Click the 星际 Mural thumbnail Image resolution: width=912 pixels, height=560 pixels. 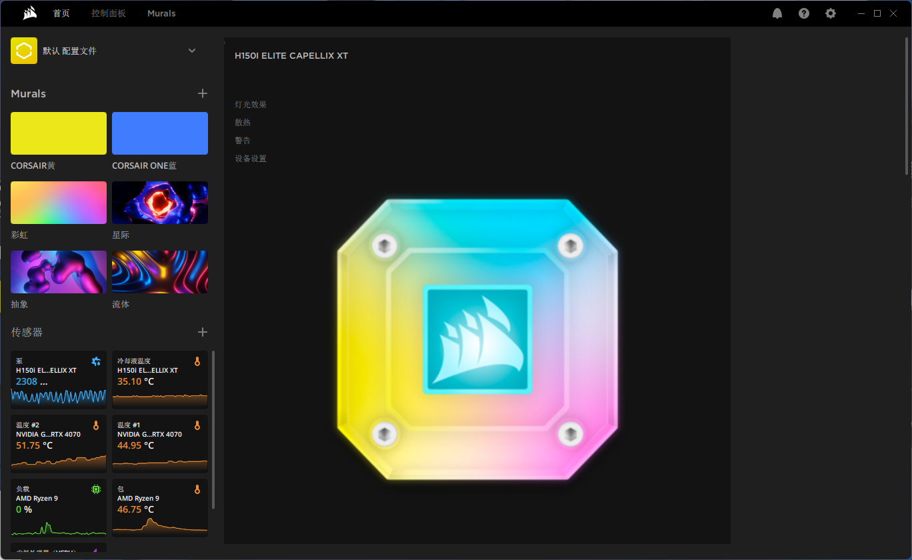(160, 202)
